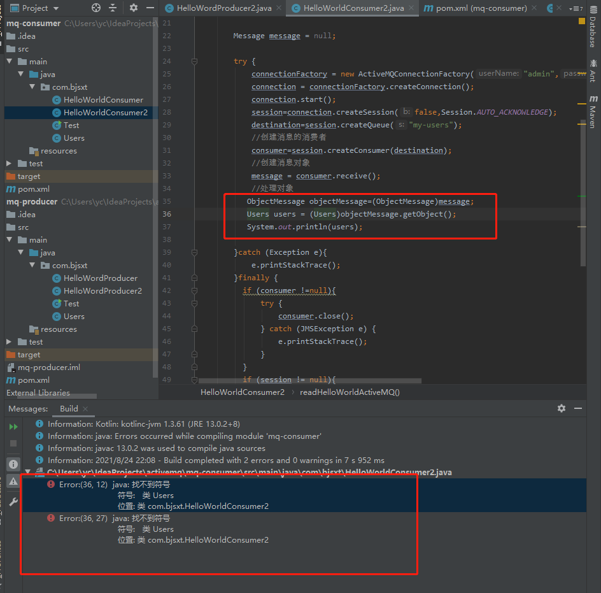Collapse the mq-consumer java folder
This screenshot has height=593, width=601.
[x=21, y=74]
